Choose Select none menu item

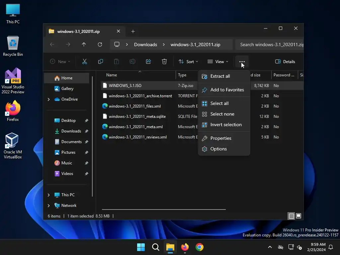(x=224, y=114)
